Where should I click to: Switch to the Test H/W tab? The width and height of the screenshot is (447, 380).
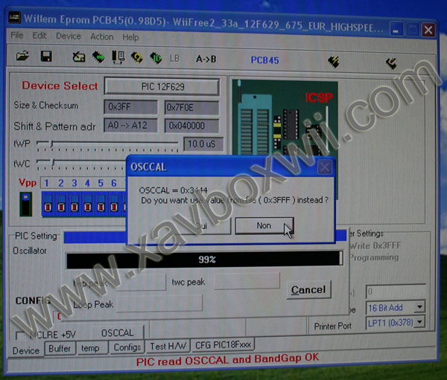pyautogui.click(x=168, y=346)
